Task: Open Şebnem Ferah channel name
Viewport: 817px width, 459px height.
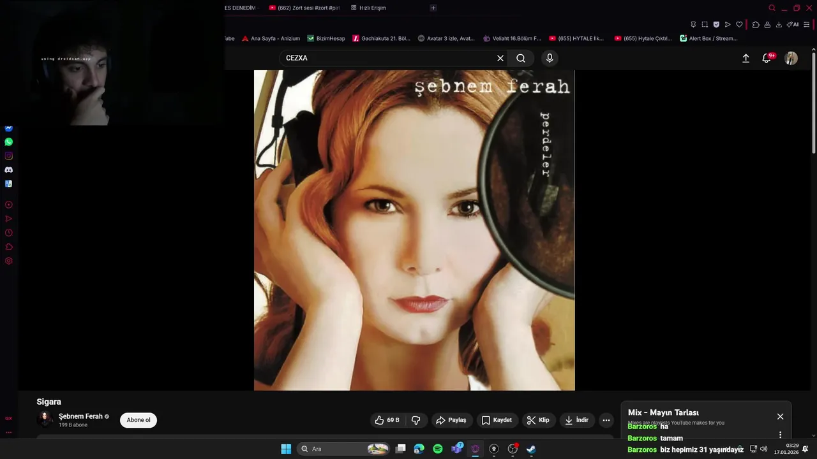Action: click(x=80, y=416)
